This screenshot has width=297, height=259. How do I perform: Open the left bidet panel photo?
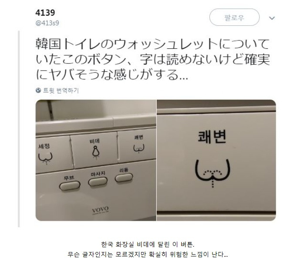[96, 160]
